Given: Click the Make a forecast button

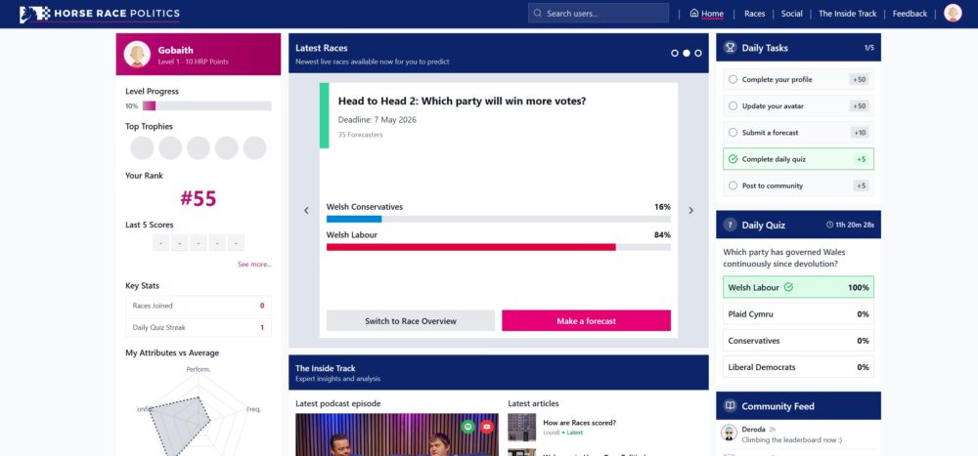Looking at the screenshot, I should (x=586, y=321).
